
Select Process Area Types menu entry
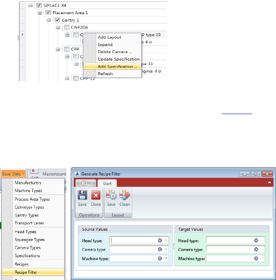tap(33, 199)
